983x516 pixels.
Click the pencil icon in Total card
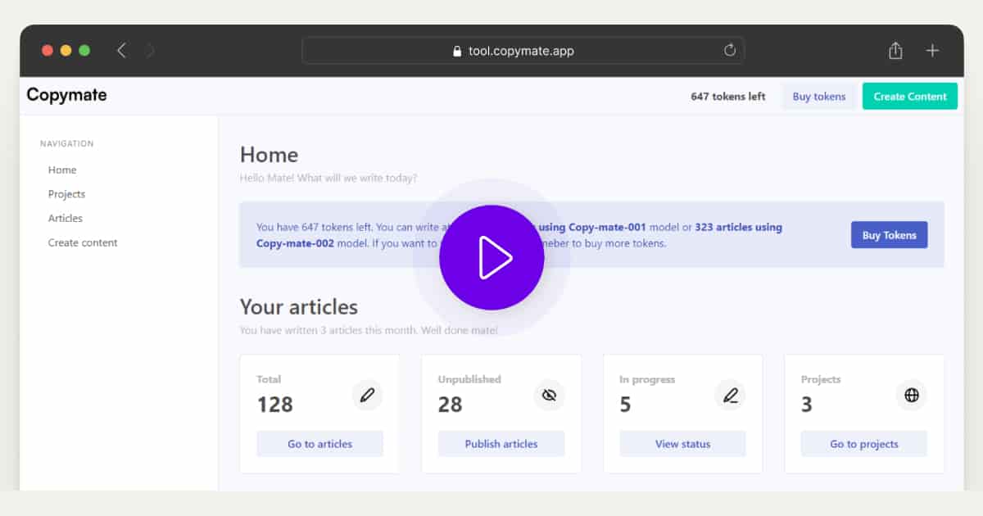pos(367,396)
